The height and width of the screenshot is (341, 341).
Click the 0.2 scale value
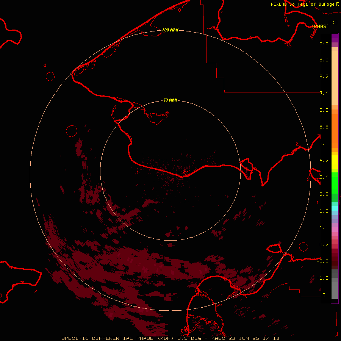point(324,245)
